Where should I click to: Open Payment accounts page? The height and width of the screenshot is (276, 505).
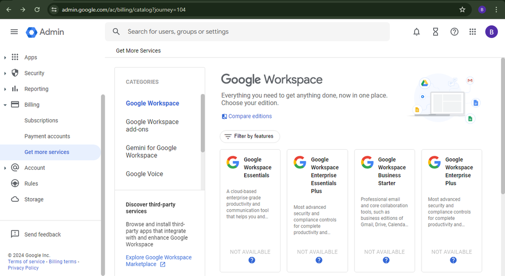[47, 136]
